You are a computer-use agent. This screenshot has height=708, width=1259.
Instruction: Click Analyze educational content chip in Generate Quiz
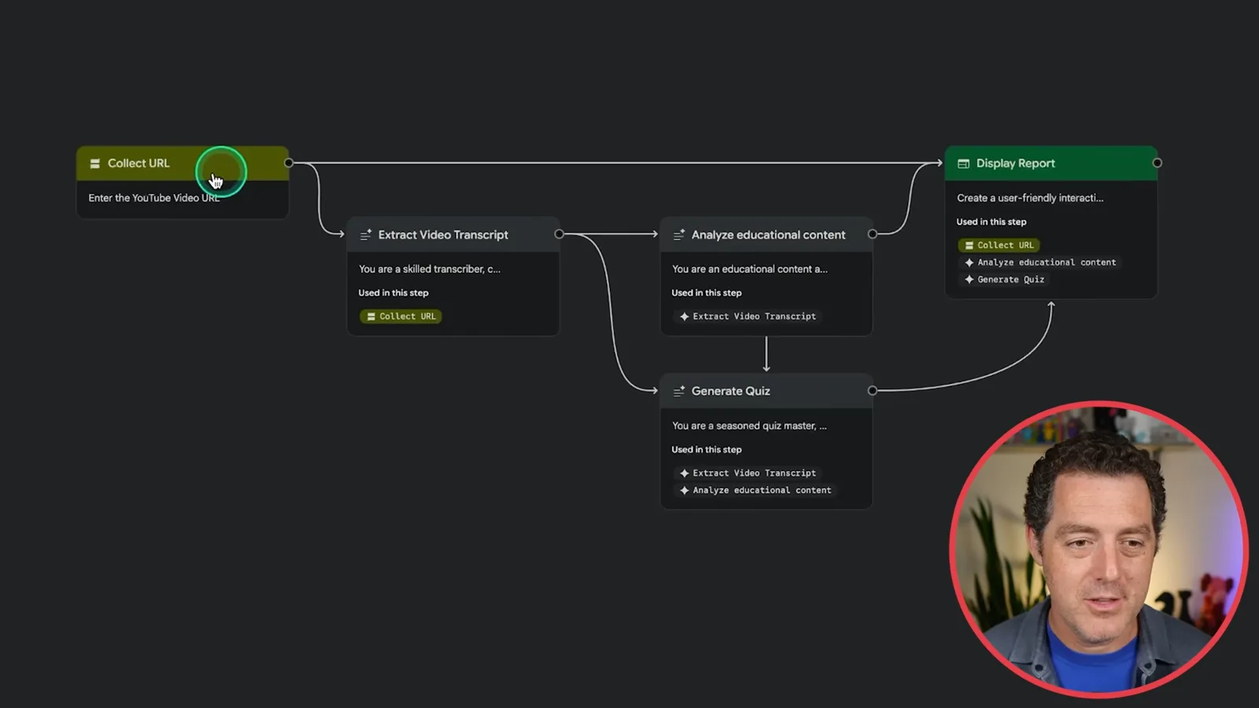tap(755, 490)
